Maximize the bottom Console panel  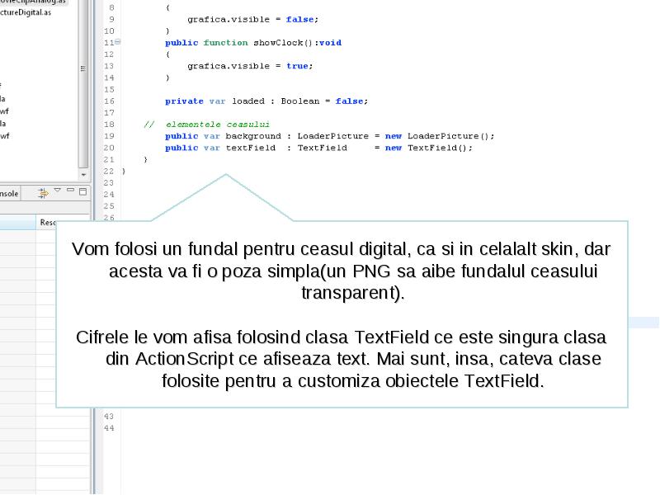click(83, 191)
